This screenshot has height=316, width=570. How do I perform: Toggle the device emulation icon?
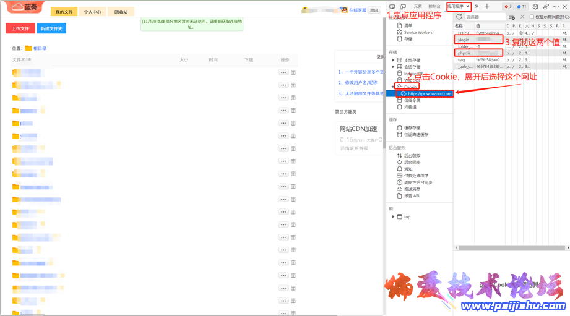tap(402, 6)
